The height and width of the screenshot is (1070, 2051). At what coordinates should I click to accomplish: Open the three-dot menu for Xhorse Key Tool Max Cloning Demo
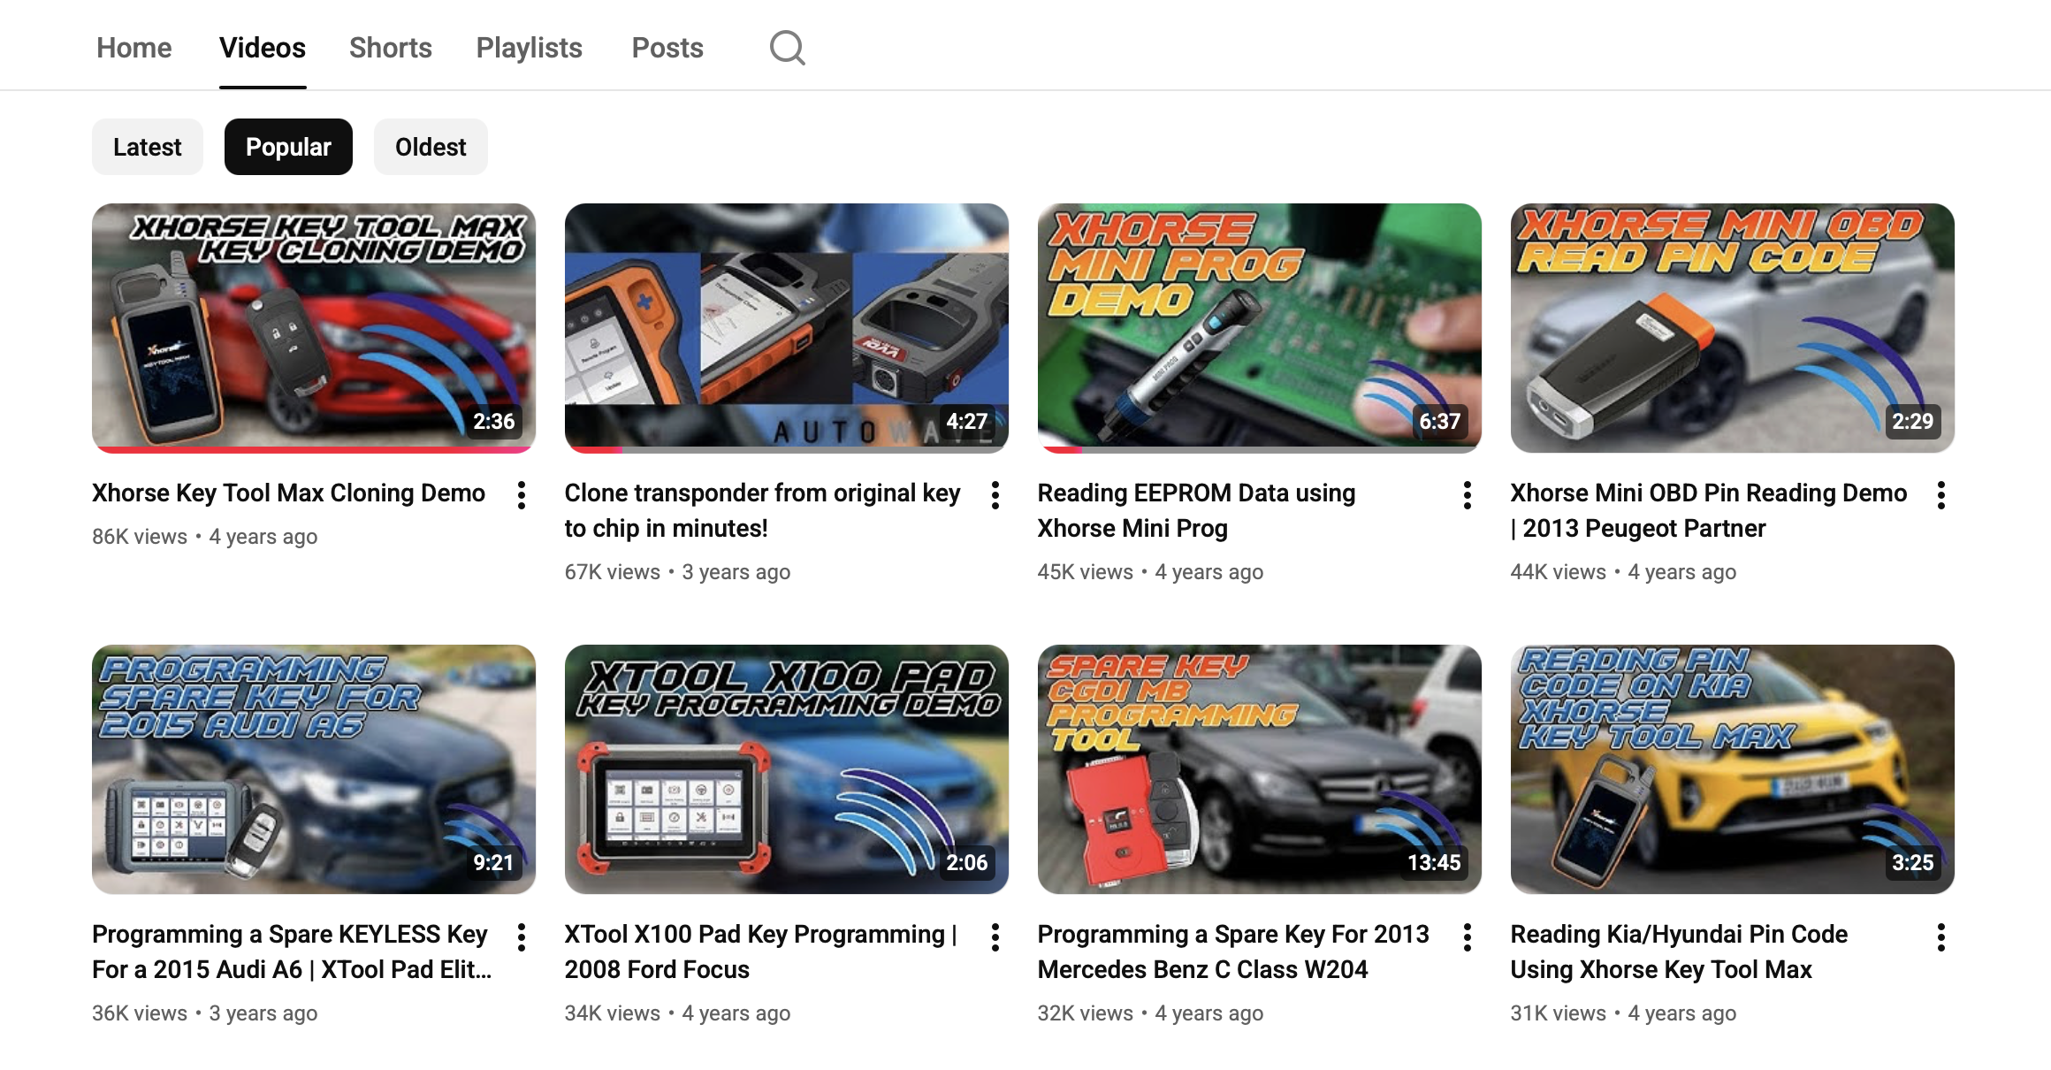point(521,496)
